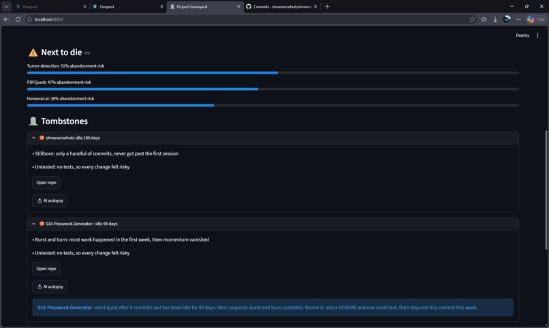
Task: Open the tab search chevron in title bar
Action: 6,6
